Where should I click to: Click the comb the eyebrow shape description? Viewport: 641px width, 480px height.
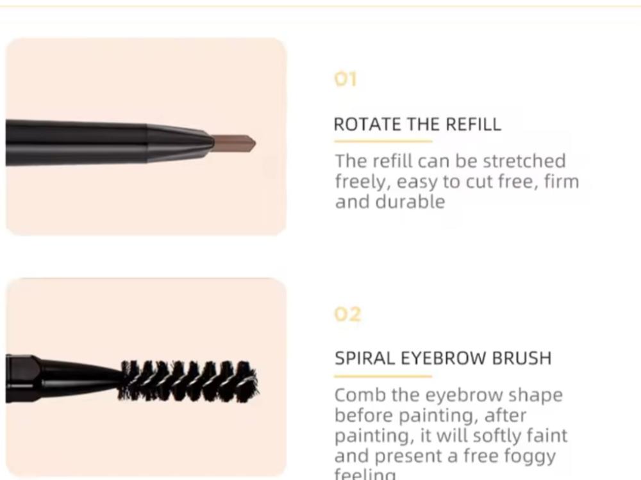click(451, 433)
